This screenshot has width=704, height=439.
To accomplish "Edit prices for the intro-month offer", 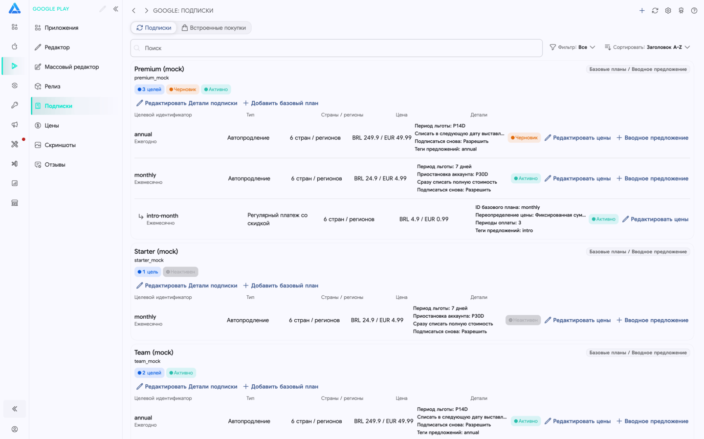I will (655, 219).
